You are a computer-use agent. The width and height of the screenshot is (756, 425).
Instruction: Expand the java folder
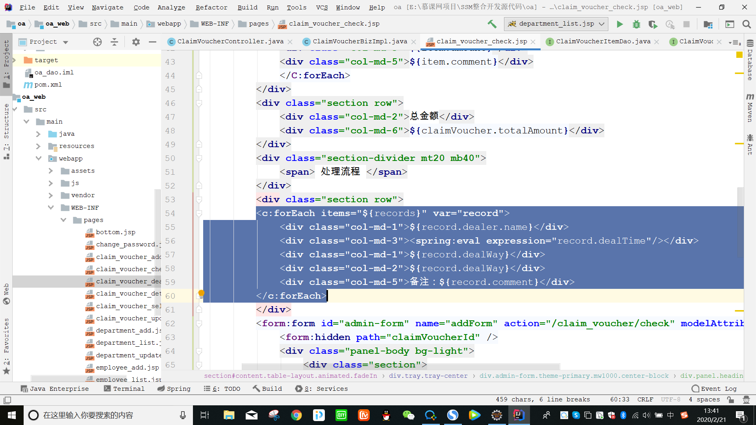coord(38,134)
